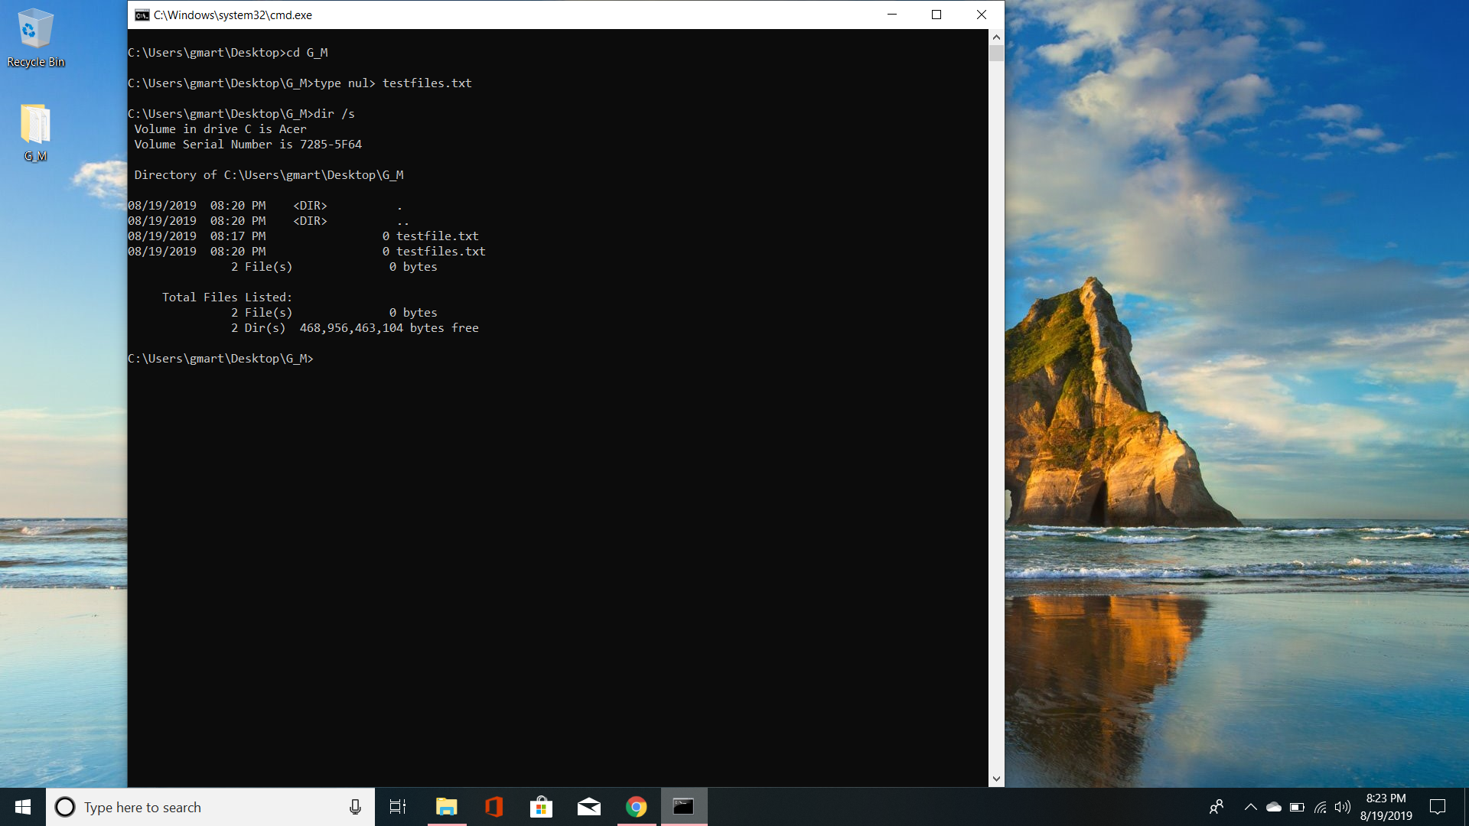The width and height of the screenshot is (1469, 826).
Task: Launch Office from the taskbar
Action: [493, 807]
